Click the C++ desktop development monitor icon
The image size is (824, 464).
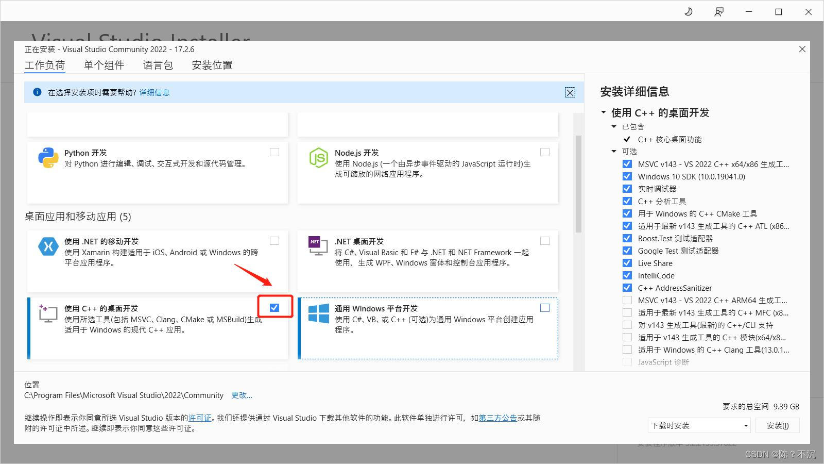(48, 313)
